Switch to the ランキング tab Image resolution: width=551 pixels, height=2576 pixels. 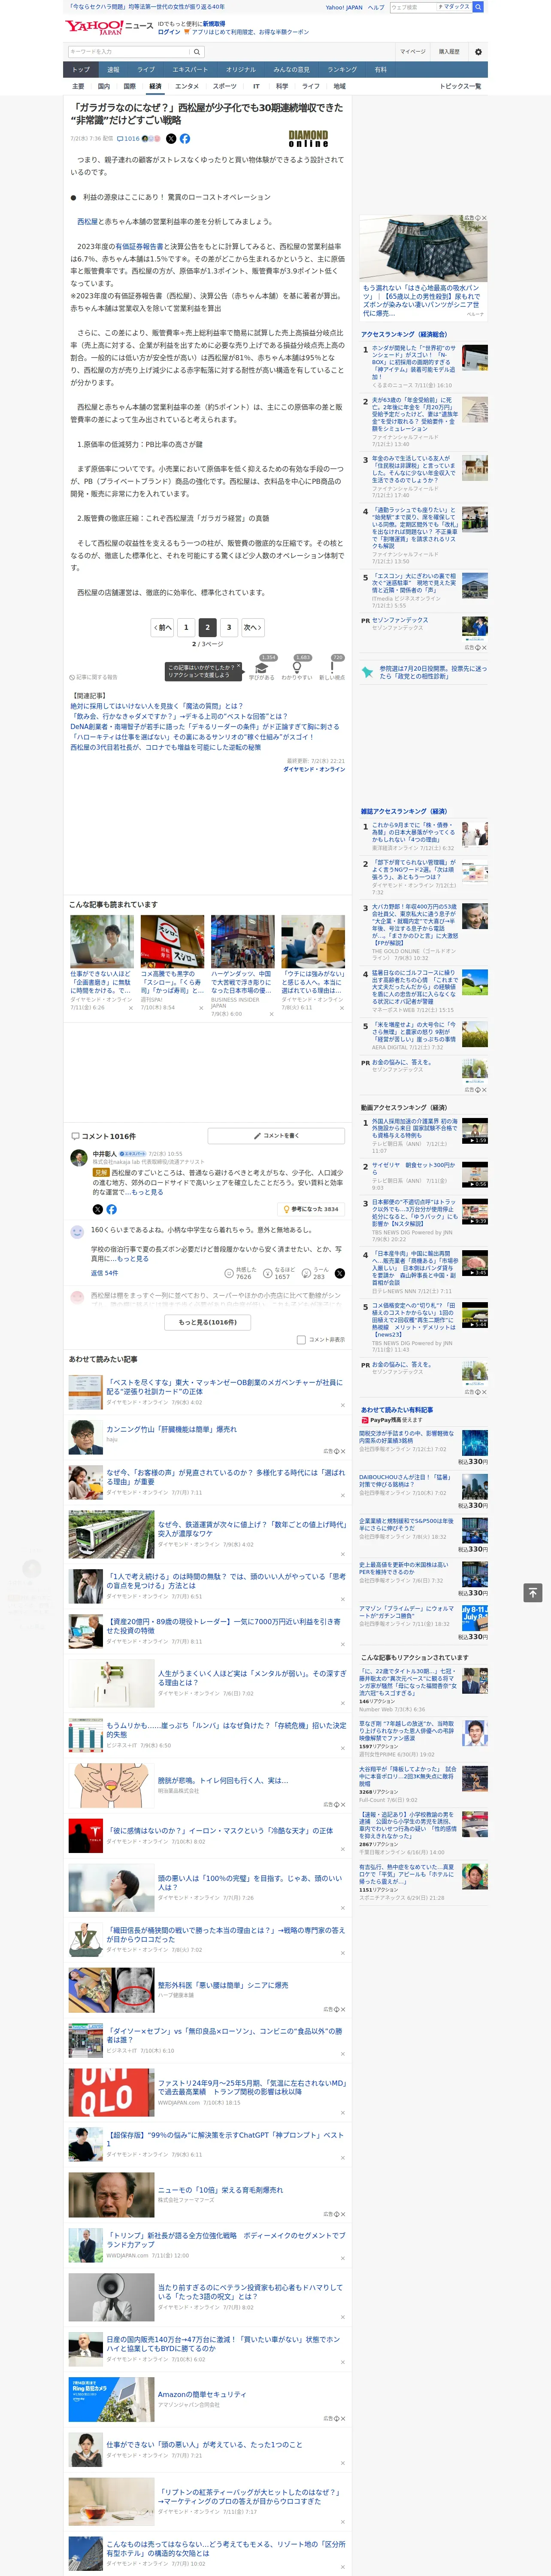(x=342, y=70)
